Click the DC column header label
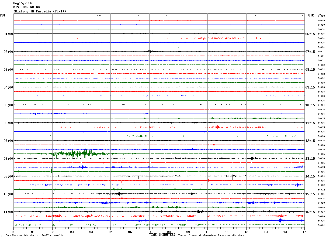 point(321,15)
